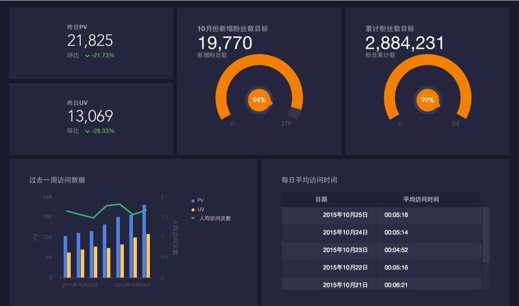Click the 昨日PV value 21,825
Viewport: 519px width, 306px height.
point(90,41)
